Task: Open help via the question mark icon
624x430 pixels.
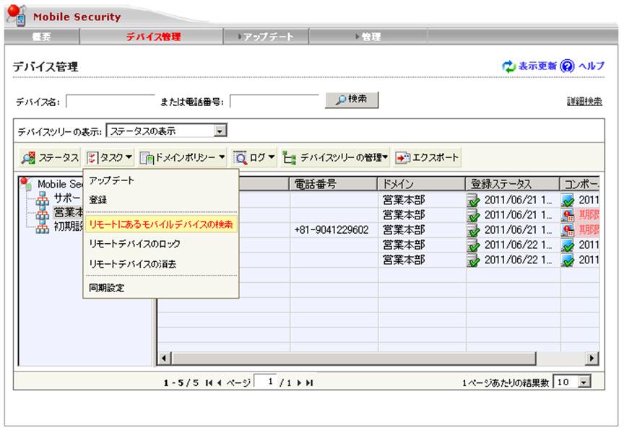Action: 567,66
